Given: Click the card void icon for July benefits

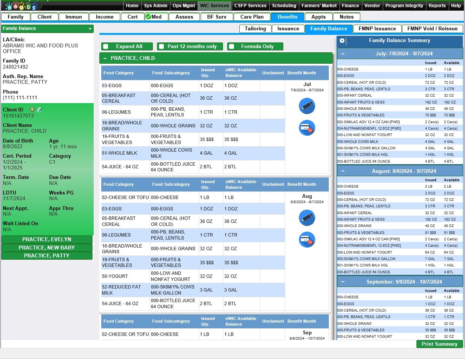Looking at the screenshot, I should pyautogui.click(x=307, y=128).
